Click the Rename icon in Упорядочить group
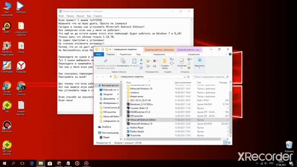 pyautogui.click(x=155, y=66)
